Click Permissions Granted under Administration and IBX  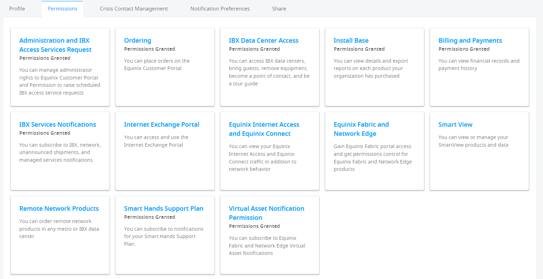tap(45, 58)
